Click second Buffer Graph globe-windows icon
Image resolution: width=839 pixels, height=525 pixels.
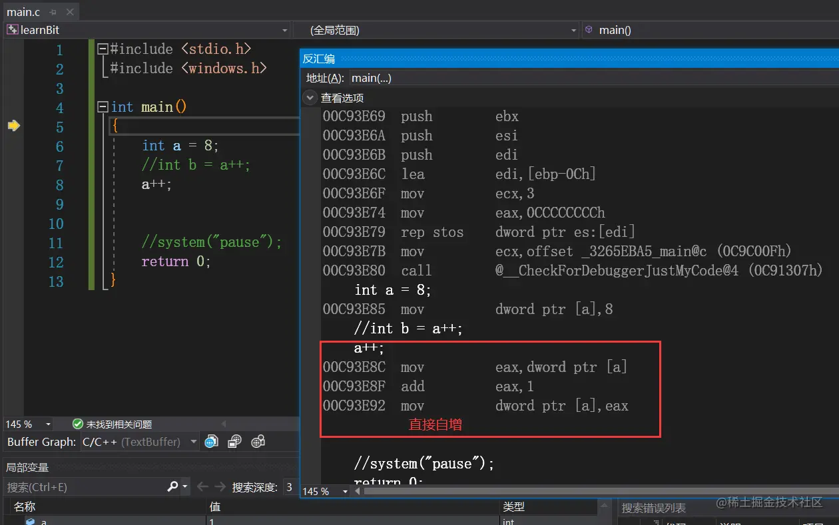[235, 441]
